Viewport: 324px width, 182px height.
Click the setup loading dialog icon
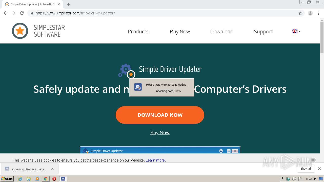pyautogui.click(x=138, y=87)
